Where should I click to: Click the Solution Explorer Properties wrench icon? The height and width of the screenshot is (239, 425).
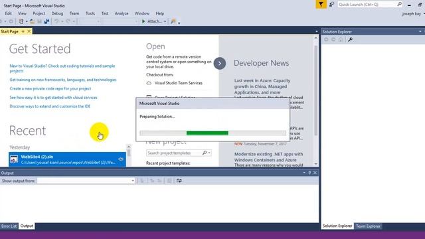click(350, 40)
